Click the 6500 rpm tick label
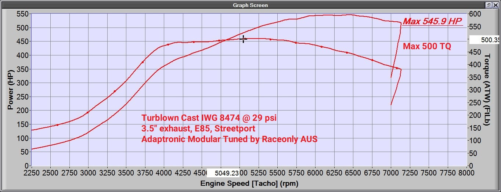 coord(353,173)
